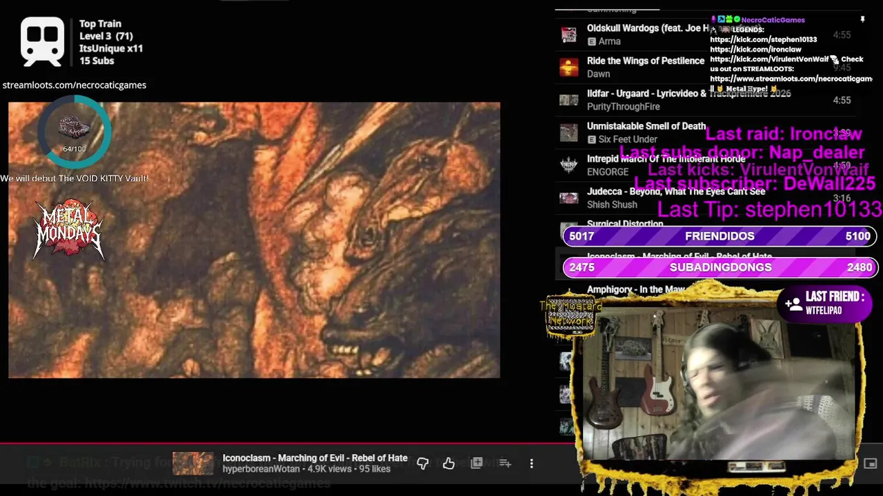This screenshot has width=883, height=496.
Task: Play 'Oldskull Wardogs' from the queue
Action: coord(704,34)
